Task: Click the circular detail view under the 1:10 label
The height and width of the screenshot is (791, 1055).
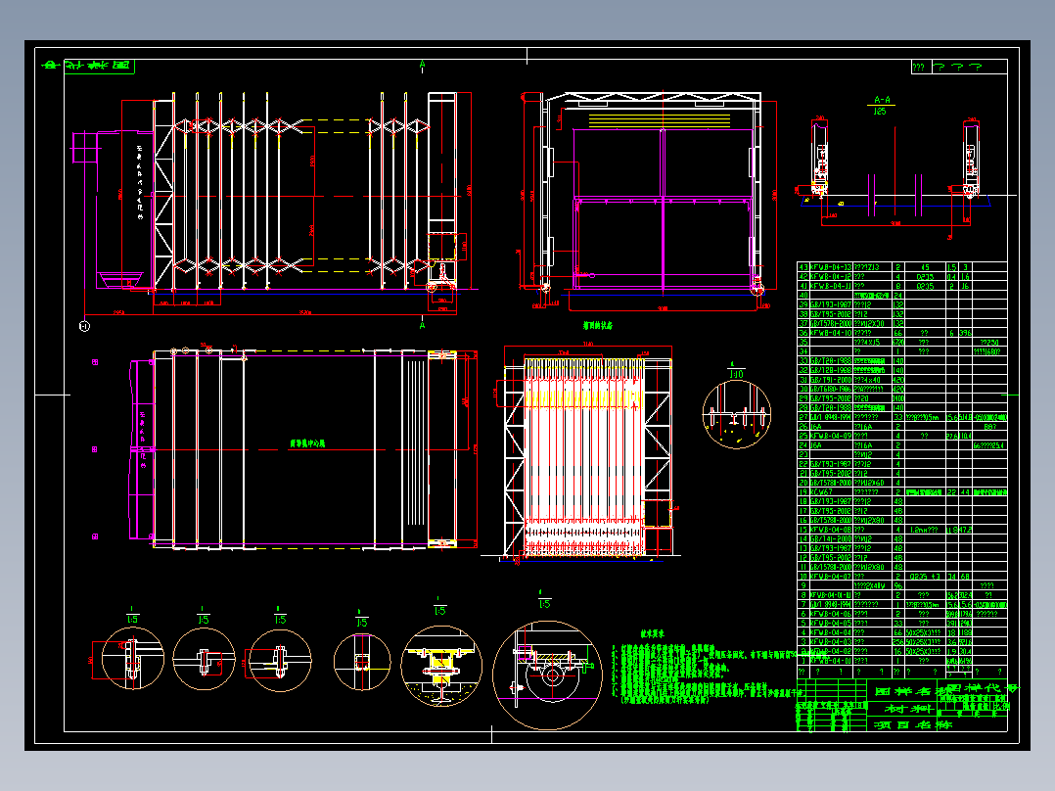Action: (x=737, y=415)
